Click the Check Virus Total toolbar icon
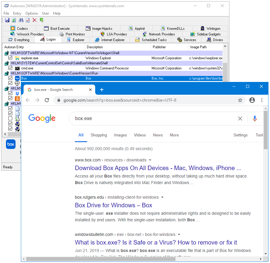This screenshot has height=263, width=270. tap(28, 20)
